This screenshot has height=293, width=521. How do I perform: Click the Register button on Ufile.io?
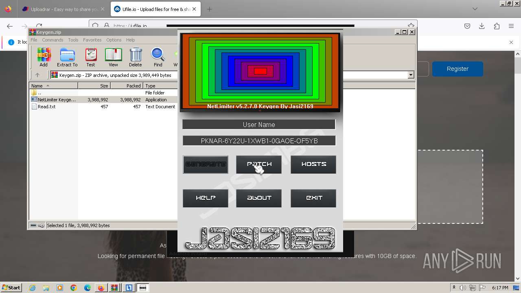tap(458, 69)
